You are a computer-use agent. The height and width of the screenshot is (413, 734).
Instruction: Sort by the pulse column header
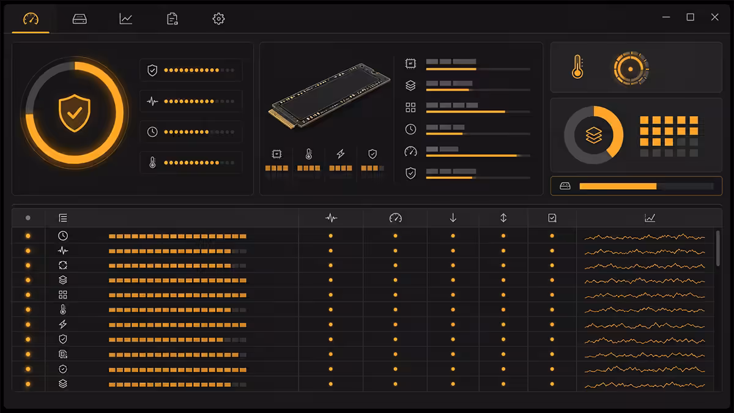331,218
